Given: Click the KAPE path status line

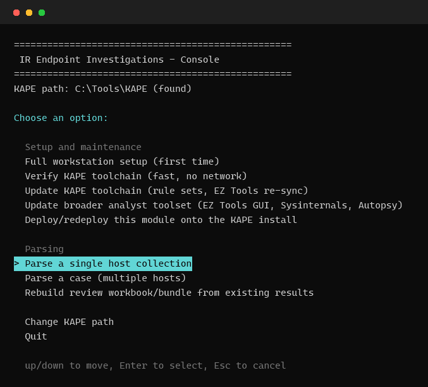Looking at the screenshot, I should [102, 89].
